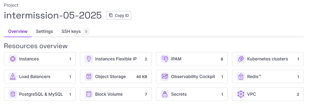Open the Object Storage 40 KB card
Image resolution: width=311 pixels, height=108 pixels.
click(116, 76)
